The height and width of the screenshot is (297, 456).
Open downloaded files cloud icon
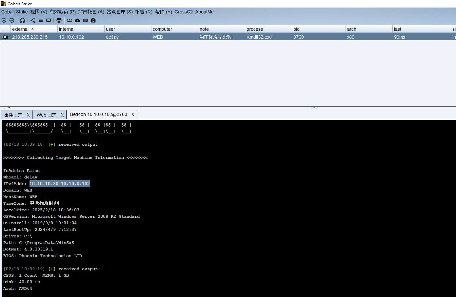77,20
